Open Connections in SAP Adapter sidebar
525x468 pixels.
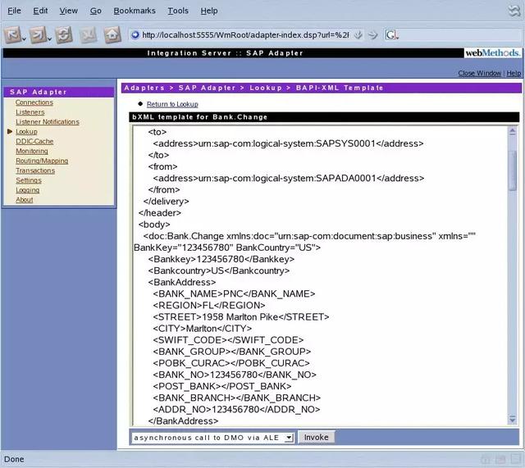point(34,102)
